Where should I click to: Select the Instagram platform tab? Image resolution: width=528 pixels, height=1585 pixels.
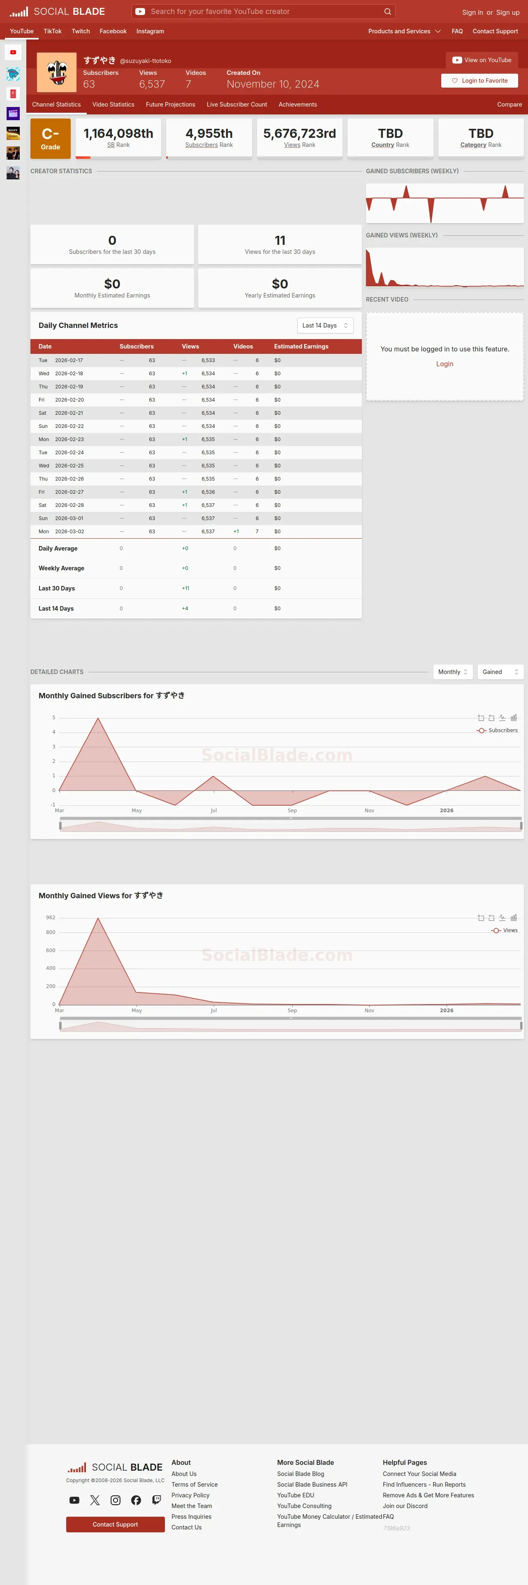pos(150,31)
